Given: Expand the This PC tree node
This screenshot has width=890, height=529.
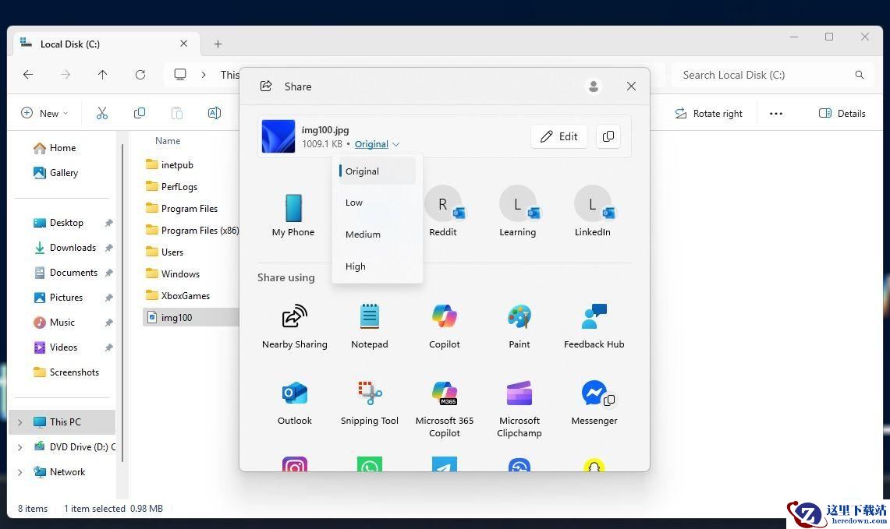Looking at the screenshot, I should [20, 421].
